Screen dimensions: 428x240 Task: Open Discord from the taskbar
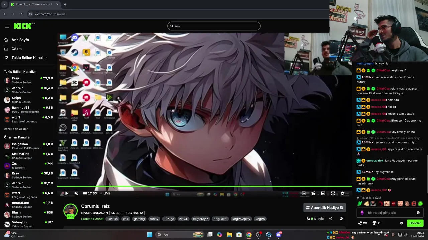[278, 235]
